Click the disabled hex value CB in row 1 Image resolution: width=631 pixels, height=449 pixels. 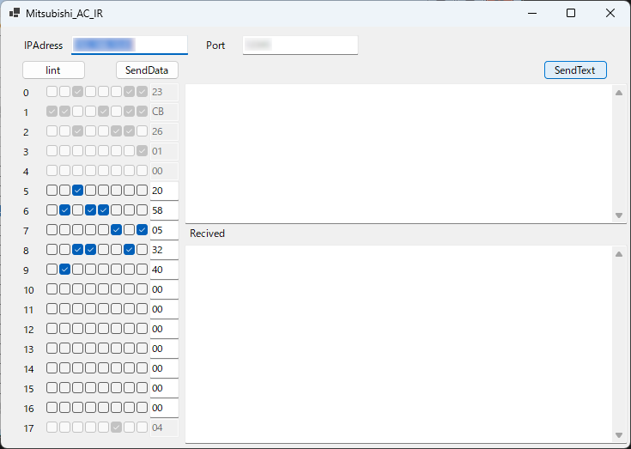tap(164, 112)
